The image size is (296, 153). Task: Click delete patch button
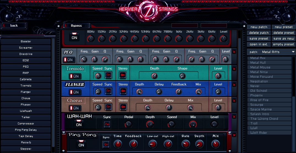tap(259, 33)
